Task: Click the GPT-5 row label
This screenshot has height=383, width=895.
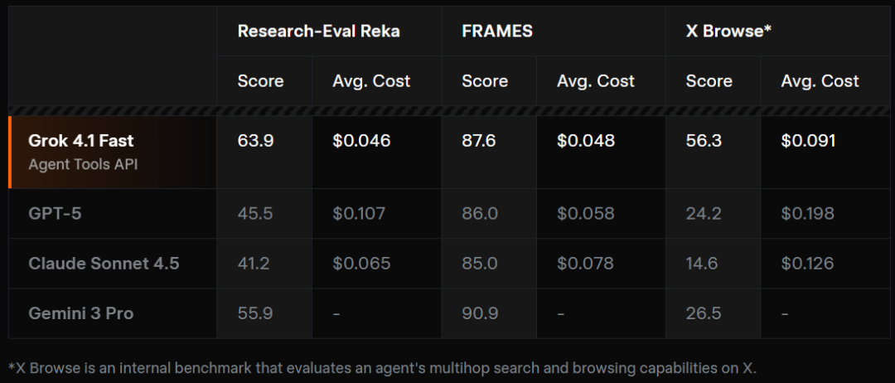Action: [x=55, y=213]
